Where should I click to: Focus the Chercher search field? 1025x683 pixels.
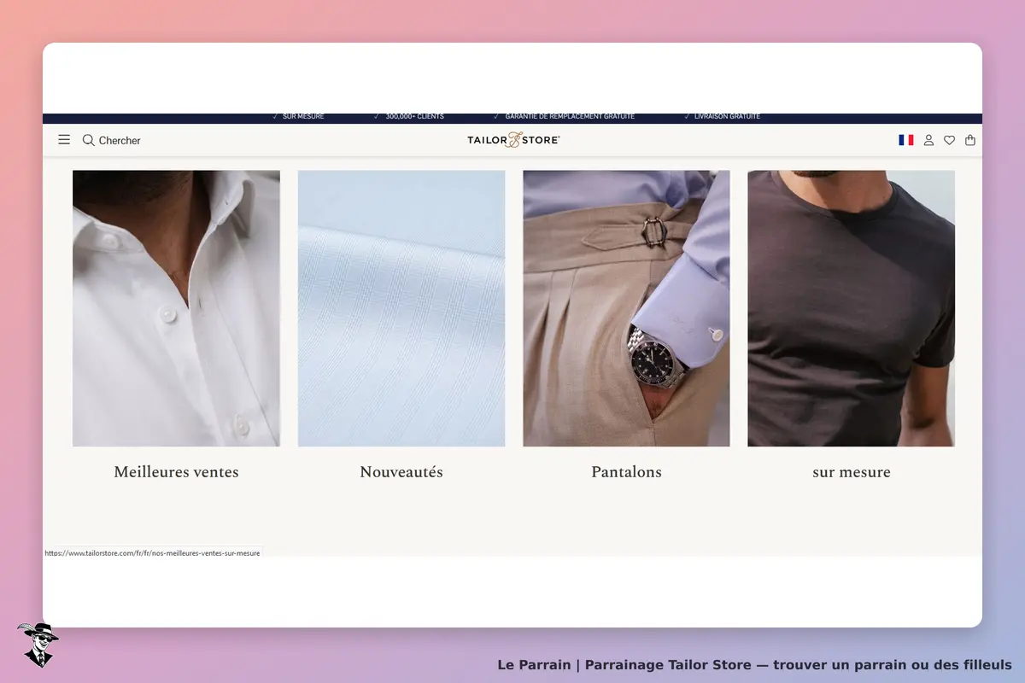tap(120, 140)
